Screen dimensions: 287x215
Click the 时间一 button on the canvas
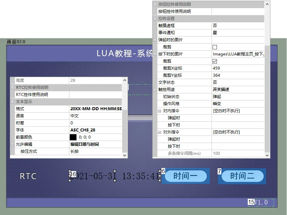186,176
